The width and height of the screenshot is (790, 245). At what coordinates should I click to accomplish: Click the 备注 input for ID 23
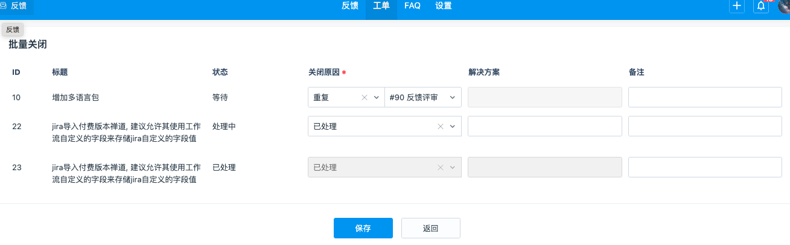705,167
